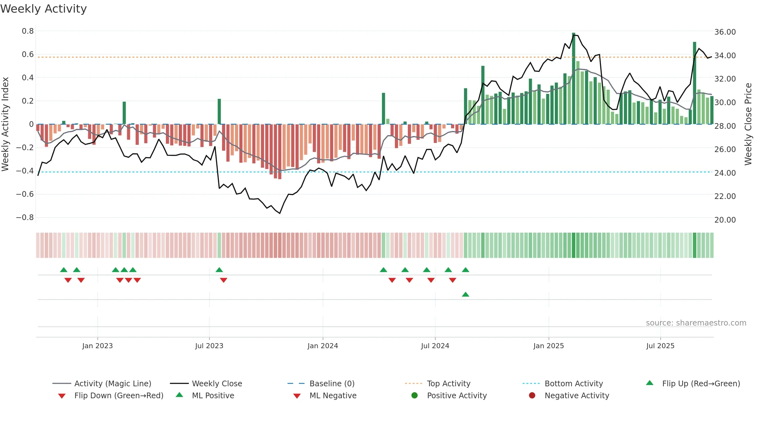This screenshot has width=757, height=425.
Task: Click the Jul 2025 x-axis label
Action: [660, 346]
